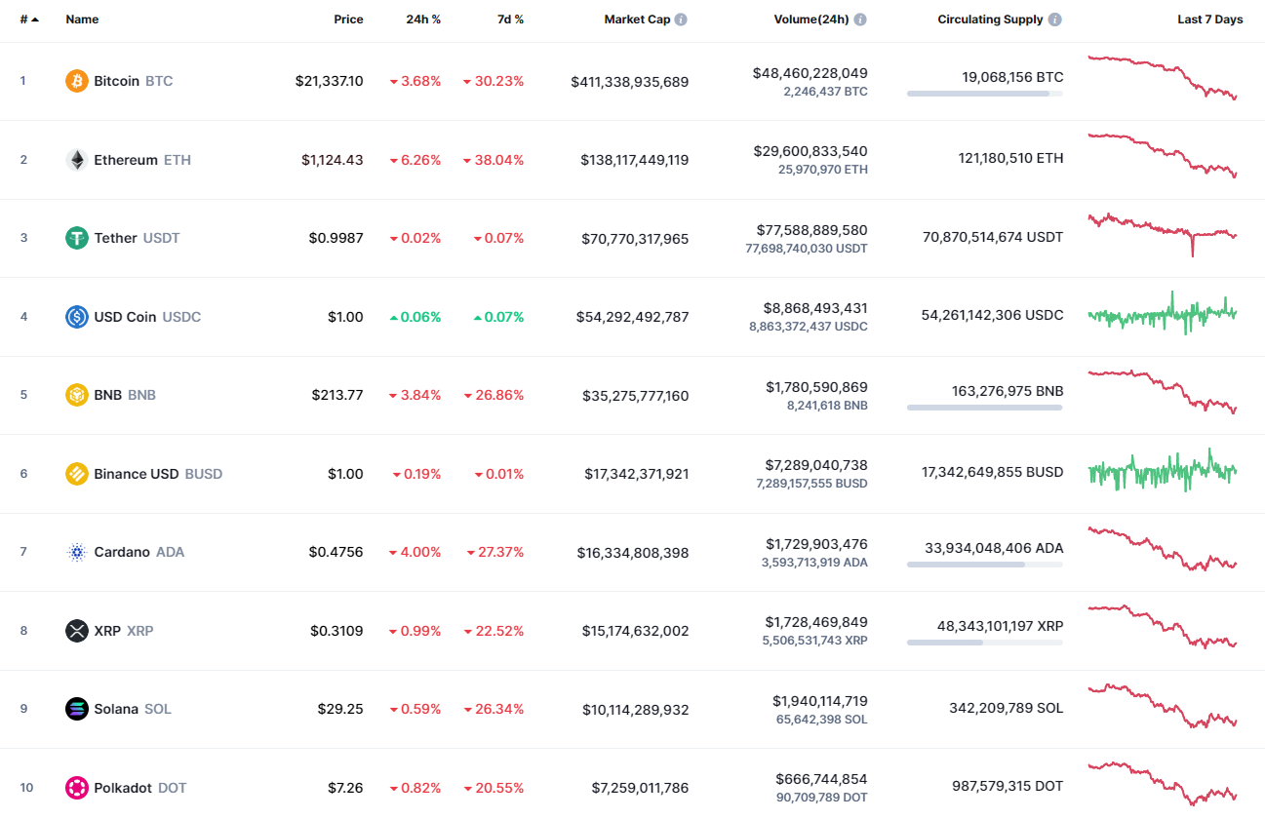Click the Circulating Supply info icon
This screenshot has height=820, width=1265.
pos(1055,20)
